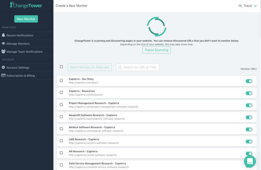Turn off the HR Research - Capterra monitor toggle
This screenshot has width=261, height=170.
coord(249,153)
